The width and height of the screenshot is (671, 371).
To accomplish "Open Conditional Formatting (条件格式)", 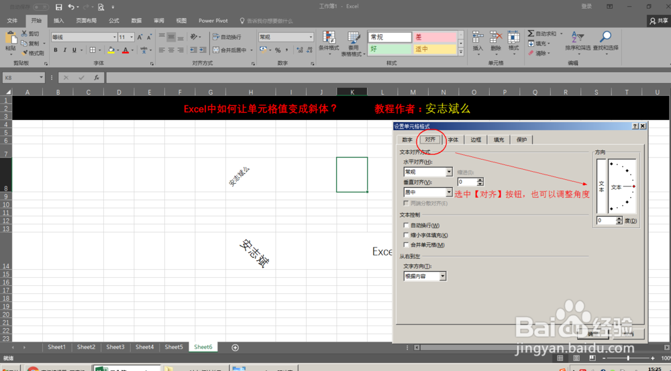I will (329, 43).
